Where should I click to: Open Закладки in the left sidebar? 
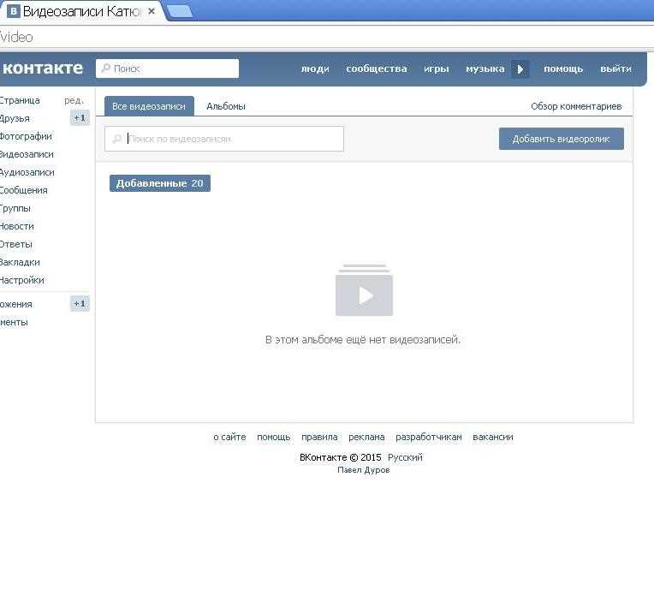(20, 262)
